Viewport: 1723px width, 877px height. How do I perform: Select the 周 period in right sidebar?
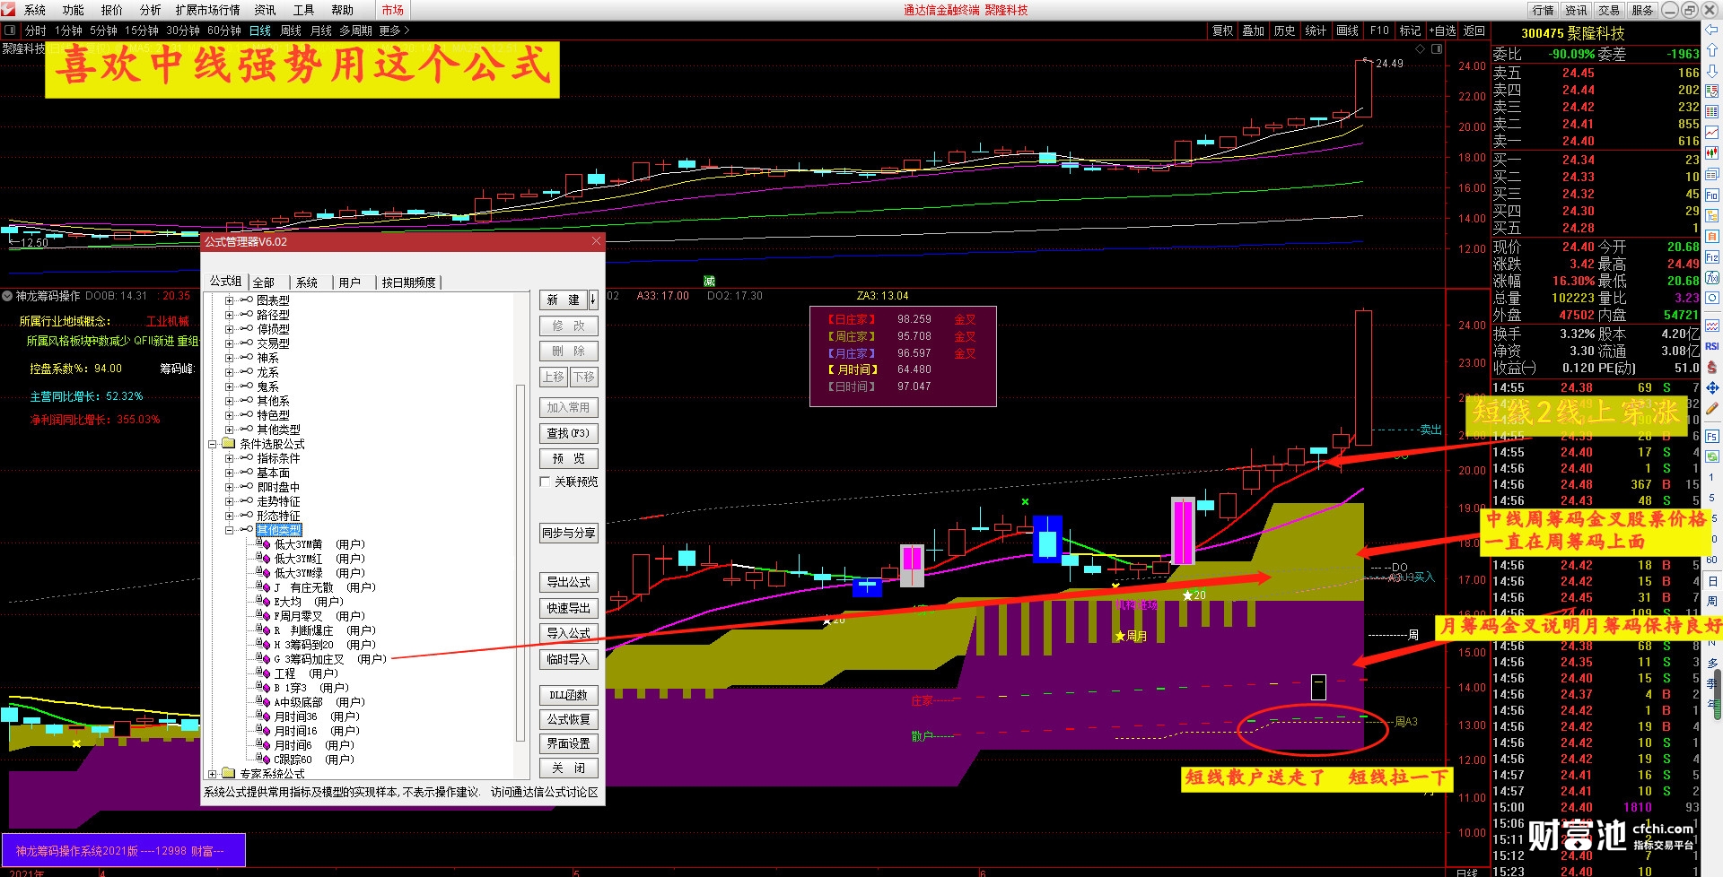1712,602
